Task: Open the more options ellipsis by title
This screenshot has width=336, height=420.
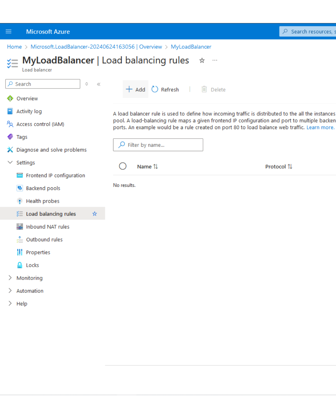Action: (x=215, y=60)
